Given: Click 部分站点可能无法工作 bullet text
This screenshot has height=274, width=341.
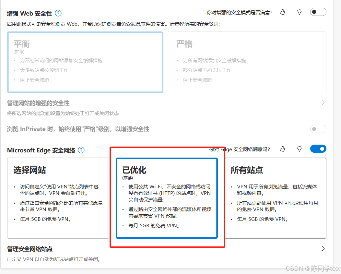Looking at the screenshot, I should point(207,70).
